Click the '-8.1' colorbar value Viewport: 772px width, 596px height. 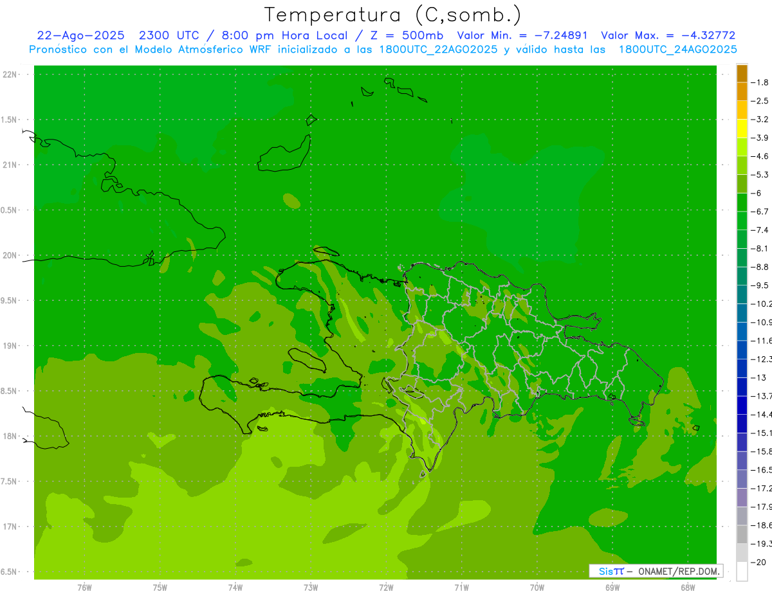pos(760,248)
